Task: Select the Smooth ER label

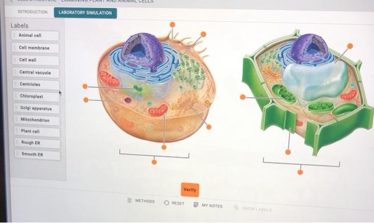Action: coord(37,154)
